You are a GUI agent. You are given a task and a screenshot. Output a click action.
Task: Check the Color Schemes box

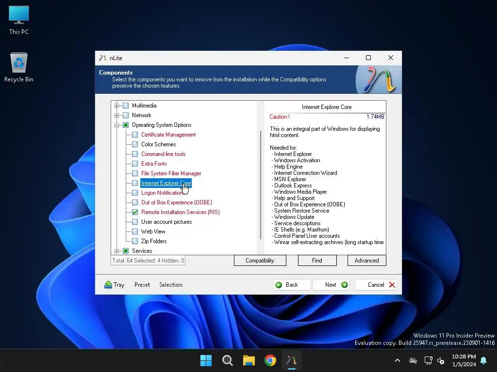(x=135, y=144)
